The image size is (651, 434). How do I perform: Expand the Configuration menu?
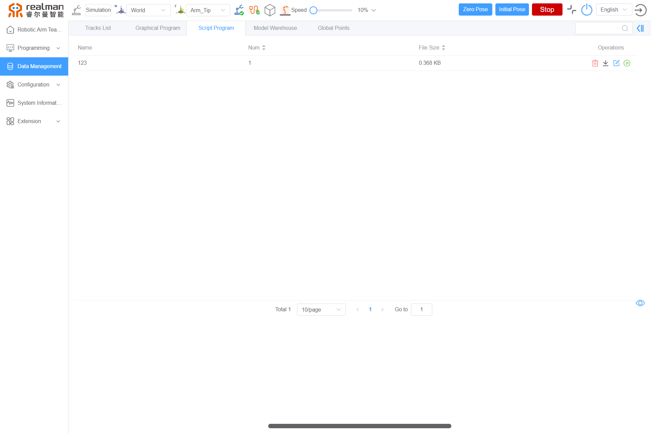(x=34, y=85)
